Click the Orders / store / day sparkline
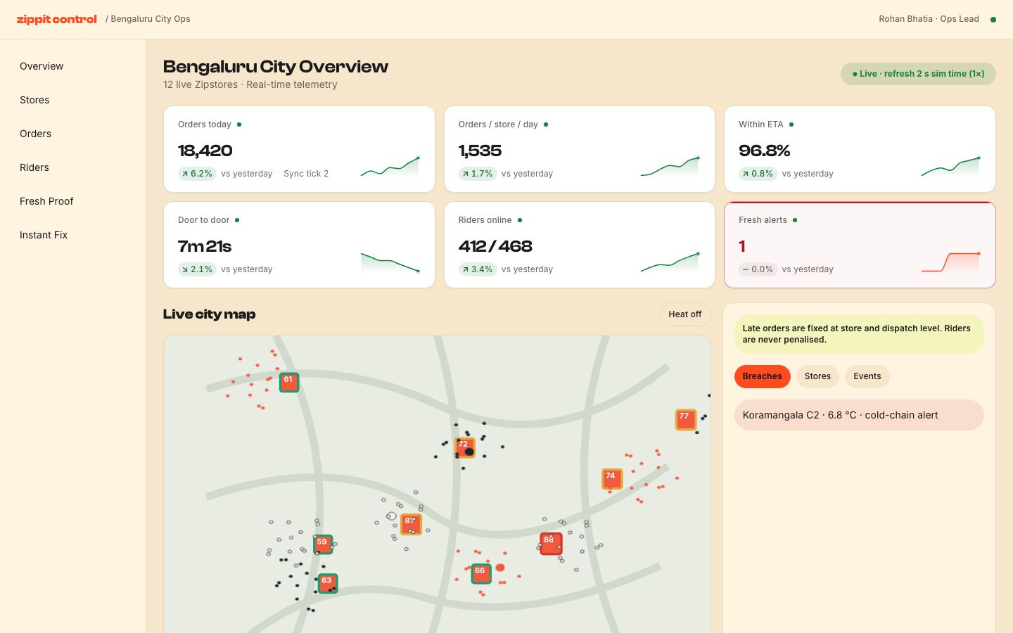Screen dimensions: 1013x633 (670, 167)
